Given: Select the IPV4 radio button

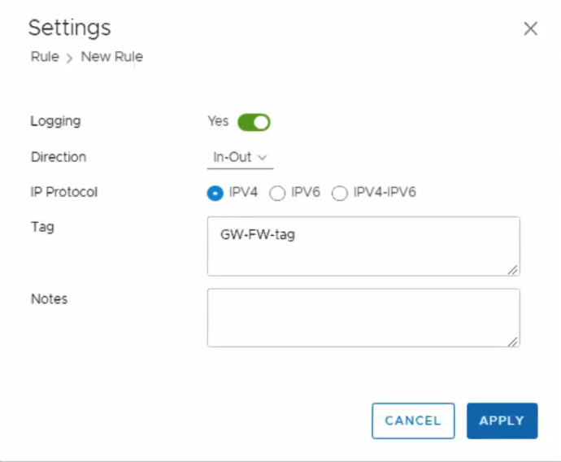Looking at the screenshot, I should pos(215,193).
